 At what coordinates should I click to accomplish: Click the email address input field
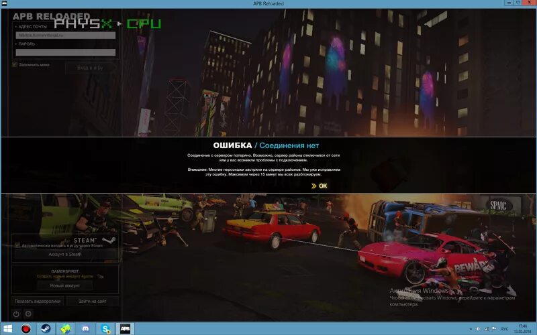tap(65, 36)
